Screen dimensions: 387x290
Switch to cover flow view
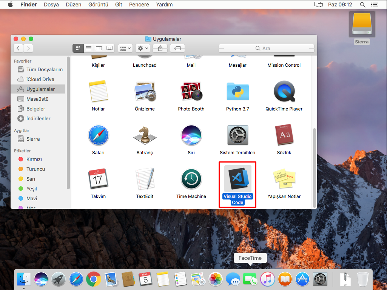click(109, 48)
